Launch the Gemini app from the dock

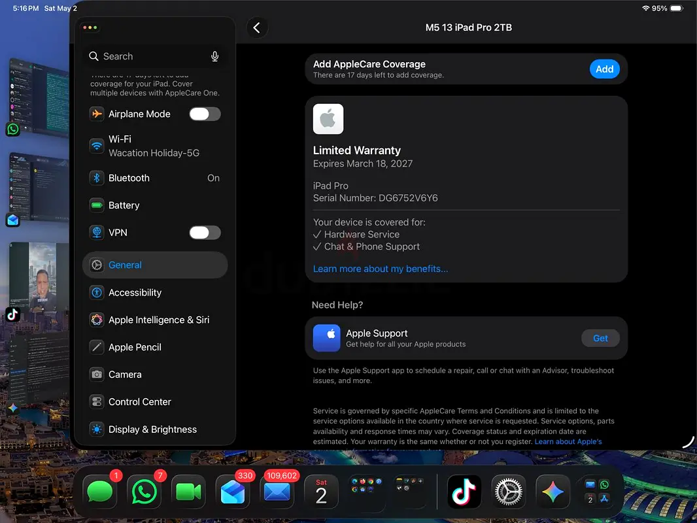tap(552, 492)
